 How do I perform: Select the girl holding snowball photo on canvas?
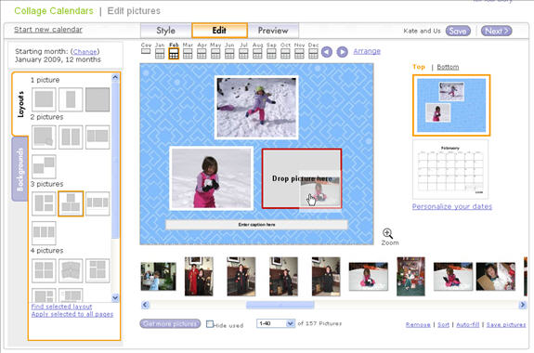[x=212, y=178]
